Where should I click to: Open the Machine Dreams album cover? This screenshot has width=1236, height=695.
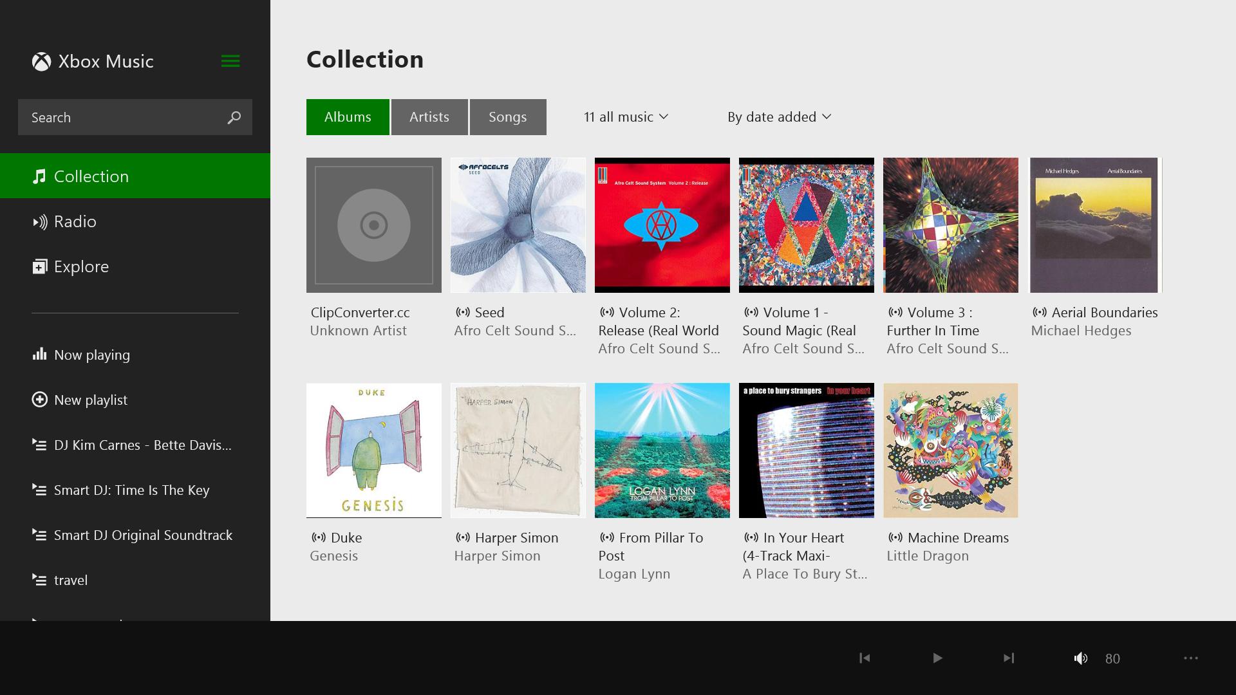951,450
